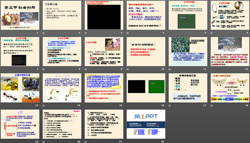Click the animation star under slide 2

44,33
